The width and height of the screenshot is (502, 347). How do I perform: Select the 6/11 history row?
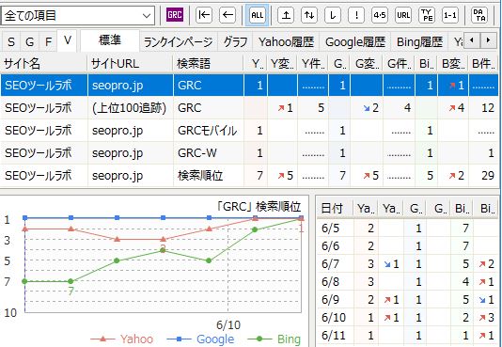coord(408,336)
